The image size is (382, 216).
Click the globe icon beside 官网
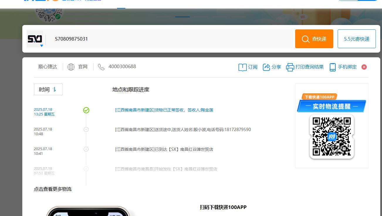coord(71,67)
